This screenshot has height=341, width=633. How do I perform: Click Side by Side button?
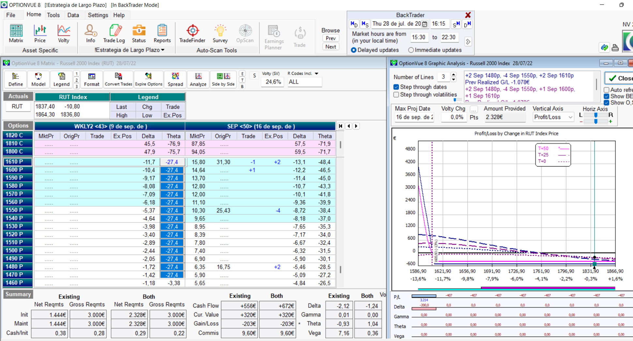(x=223, y=79)
